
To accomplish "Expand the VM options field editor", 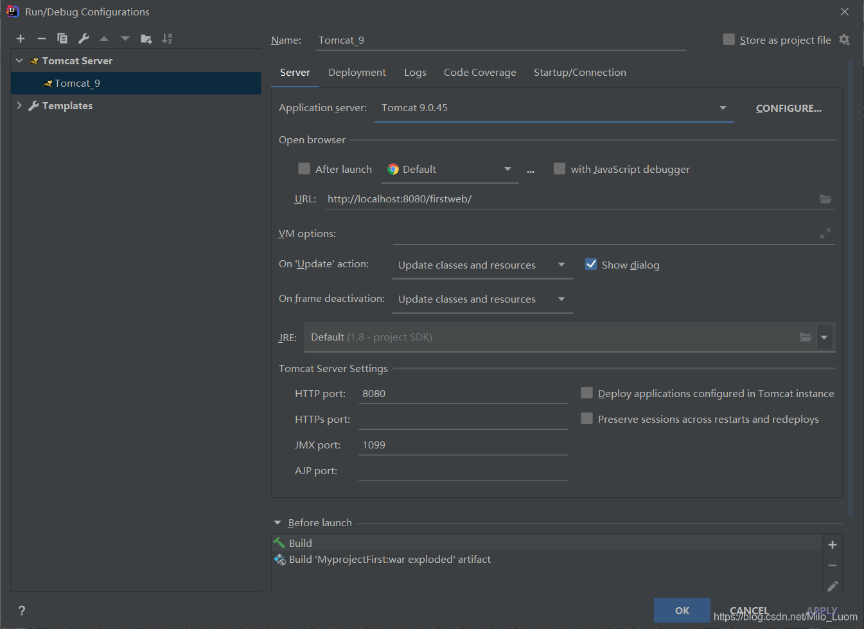I will click(x=825, y=234).
